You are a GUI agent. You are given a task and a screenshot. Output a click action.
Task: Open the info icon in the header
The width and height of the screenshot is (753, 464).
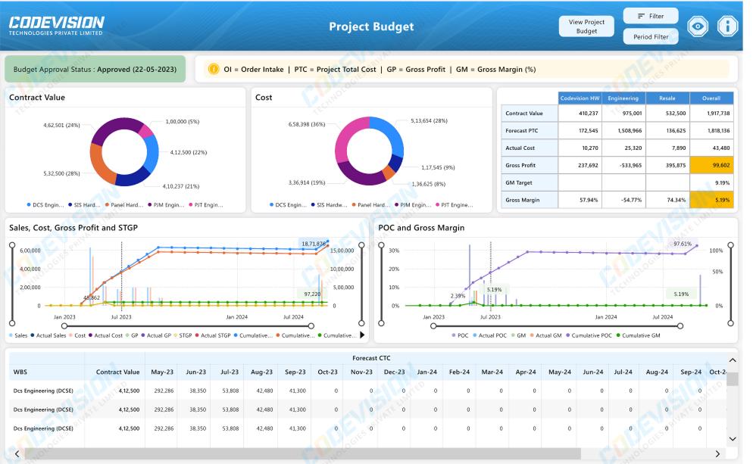[x=727, y=26]
